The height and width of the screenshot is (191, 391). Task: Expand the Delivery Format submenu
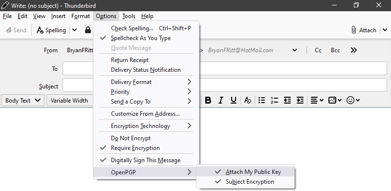point(146,82)
